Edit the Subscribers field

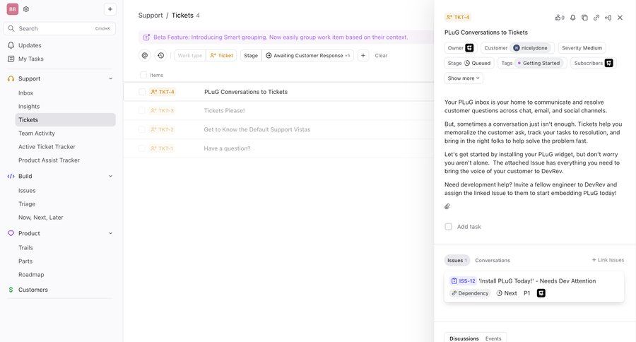pyautogui.click(x=594, y=63)
